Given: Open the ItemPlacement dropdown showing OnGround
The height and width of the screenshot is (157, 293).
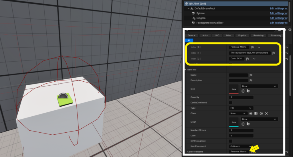Looking at the screenshot, I should pyautogui.click(x=241, y=146).
